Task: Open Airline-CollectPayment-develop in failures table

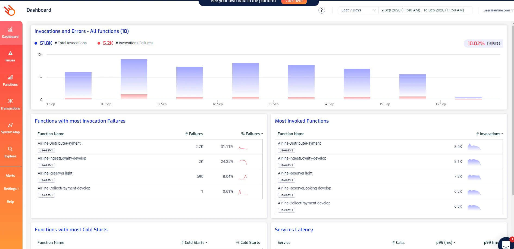Action: (64, 188)
